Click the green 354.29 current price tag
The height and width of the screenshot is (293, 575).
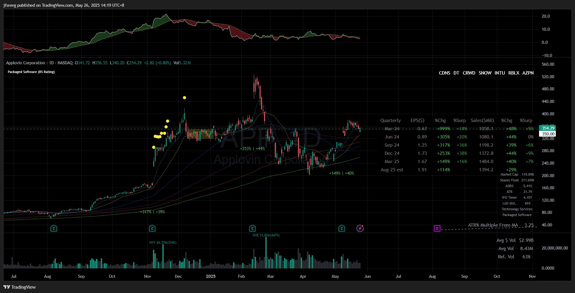click(x=548, y=128)
